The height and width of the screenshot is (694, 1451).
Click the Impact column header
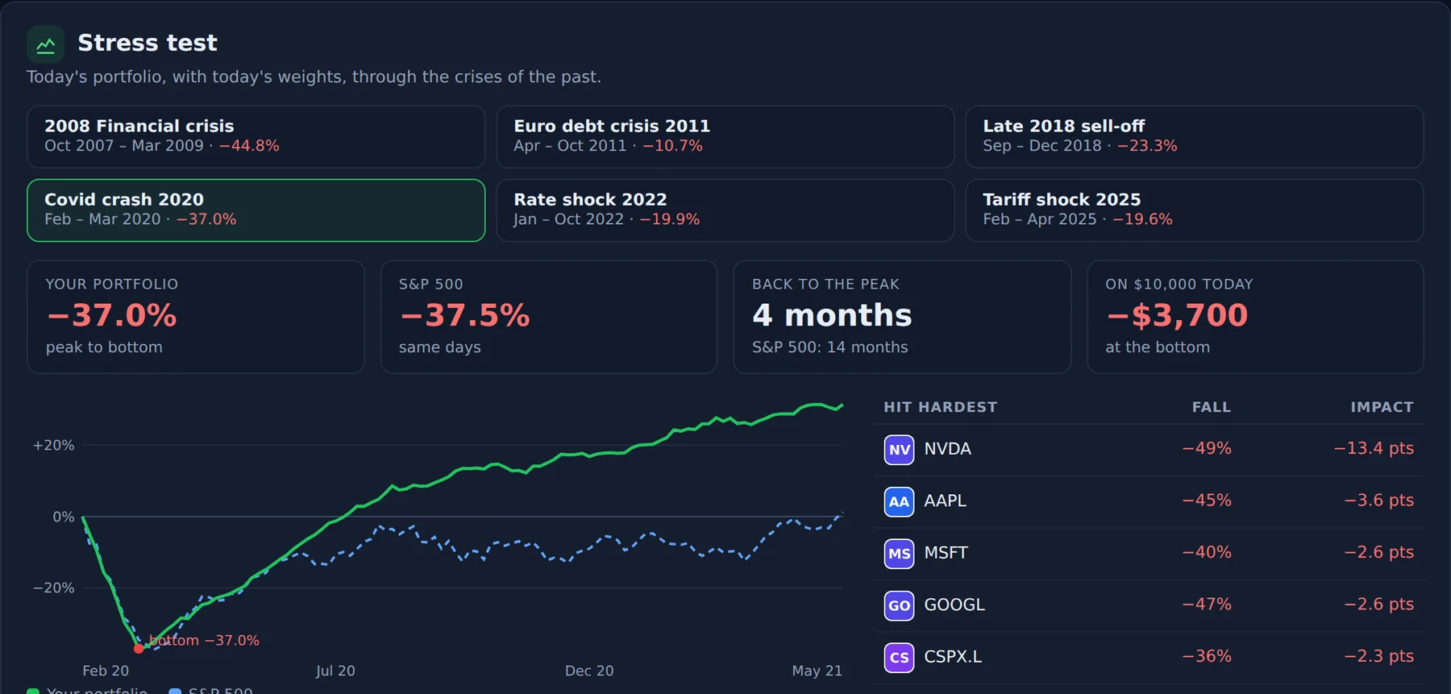click(x=1382, y=407)
